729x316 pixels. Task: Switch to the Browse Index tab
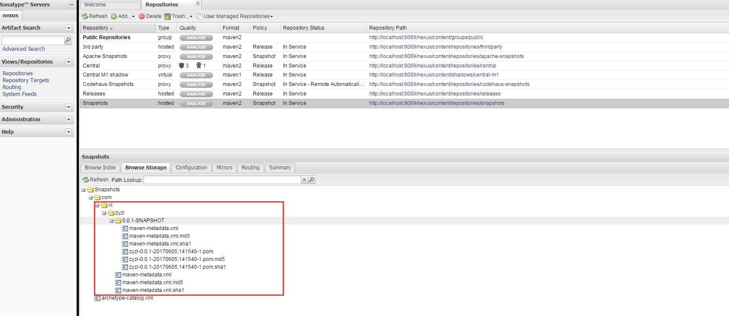point(100,168)
